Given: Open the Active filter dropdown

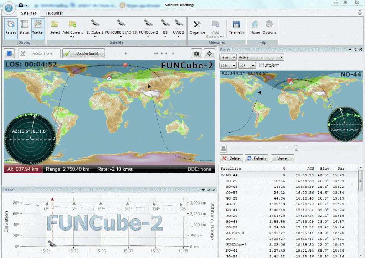Looking at the screenshot, I should pyautogui.click(x=261, y=57).
